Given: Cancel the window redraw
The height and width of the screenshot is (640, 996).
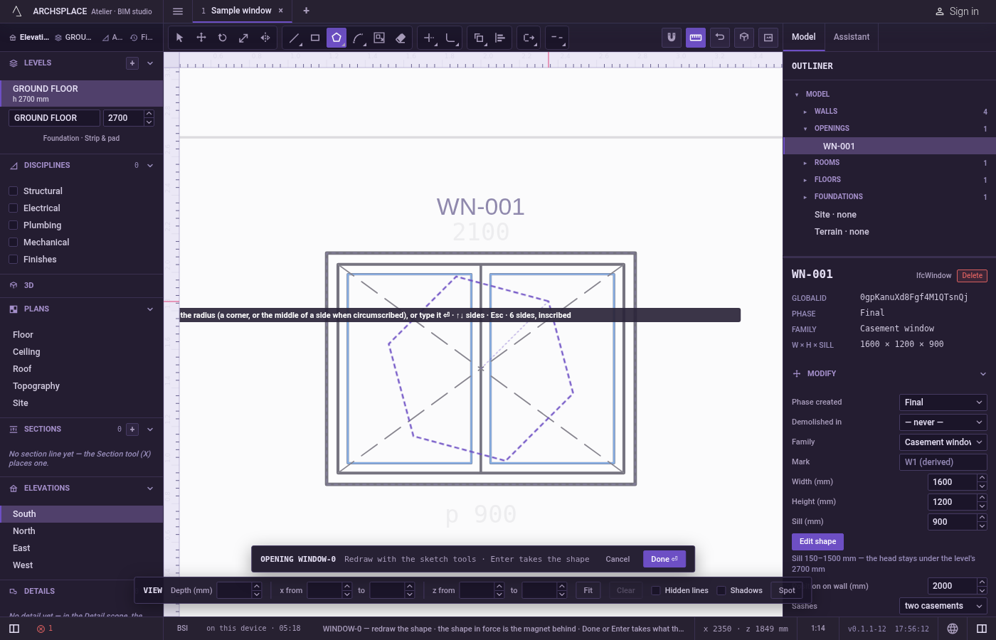Looking at the screenshot, I should click(x=618, y=559).
